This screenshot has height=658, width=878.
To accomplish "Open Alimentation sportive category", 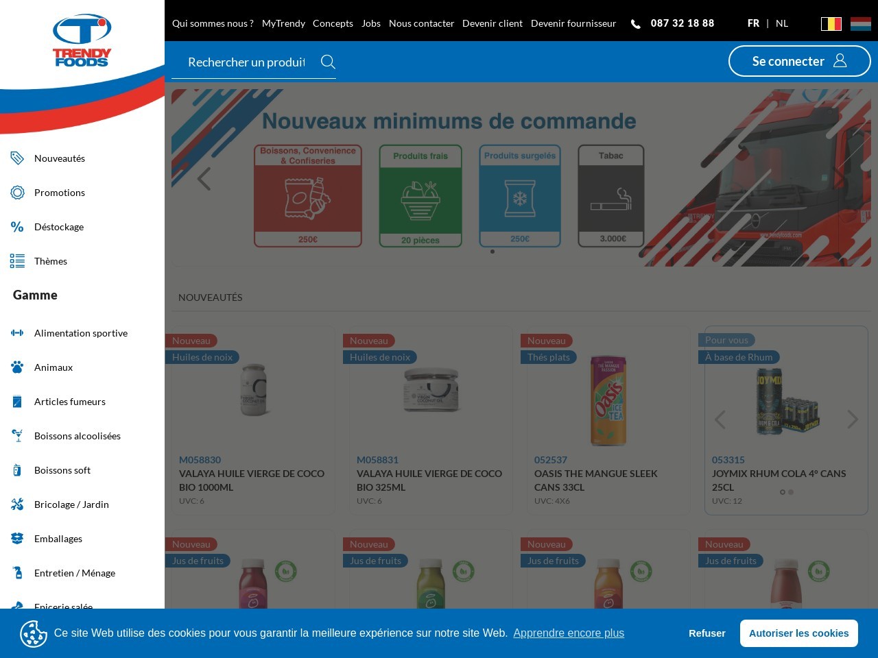I will pos(81,333).
